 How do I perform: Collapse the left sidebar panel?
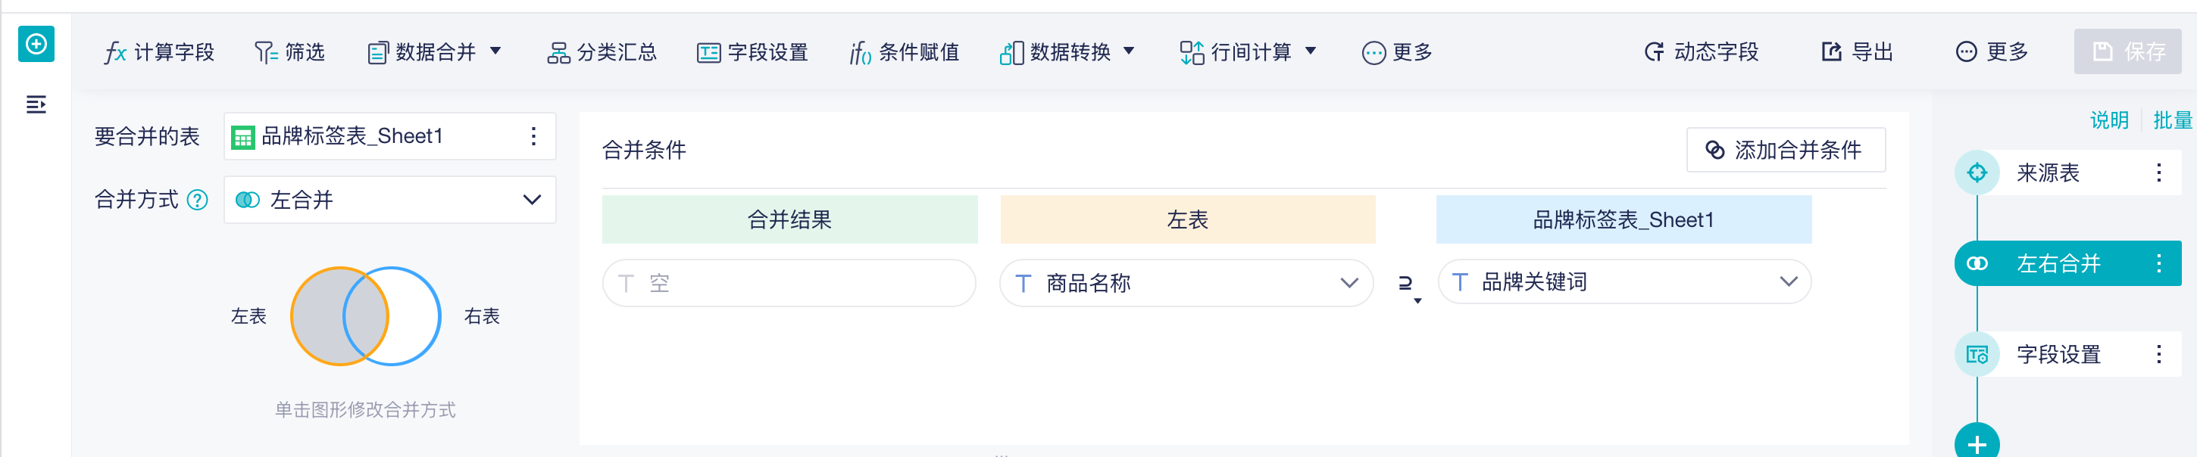coord(36,104)
